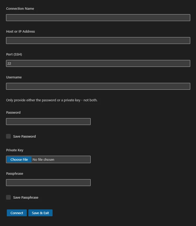Click inside the Password entry box
The image size is (196, 226).
[x=48, y=122]
